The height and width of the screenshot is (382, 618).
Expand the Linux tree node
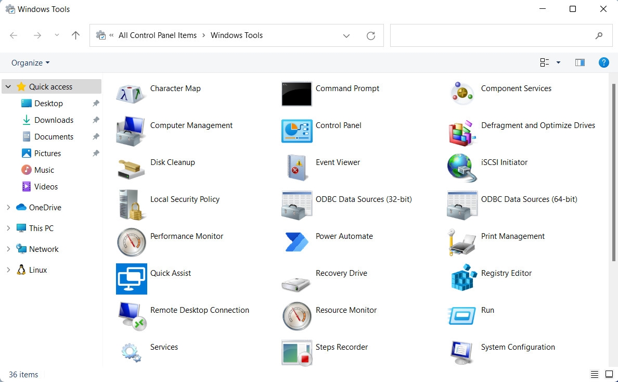coord(8,270)
